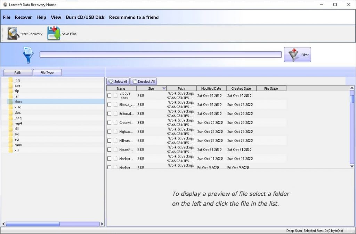Check the checkbox next to Elboya.docx

[110, 95]
